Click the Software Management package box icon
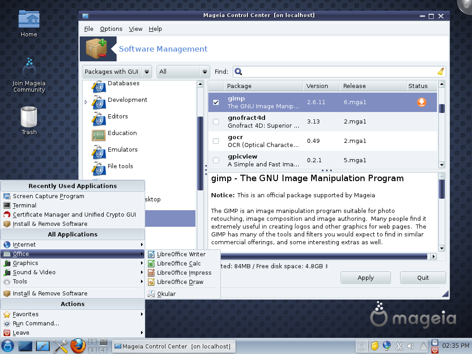 point(96,49)
